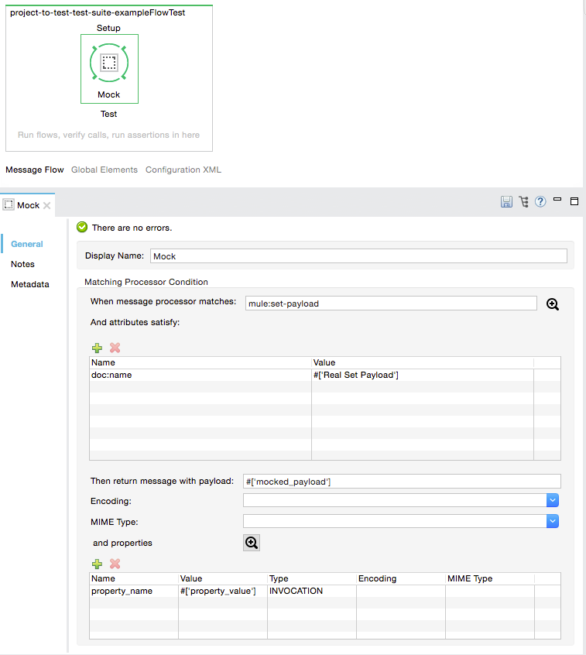This screenshot has height=655, width=586.
Task: Open help using the question mark icon
Action: 540,202
